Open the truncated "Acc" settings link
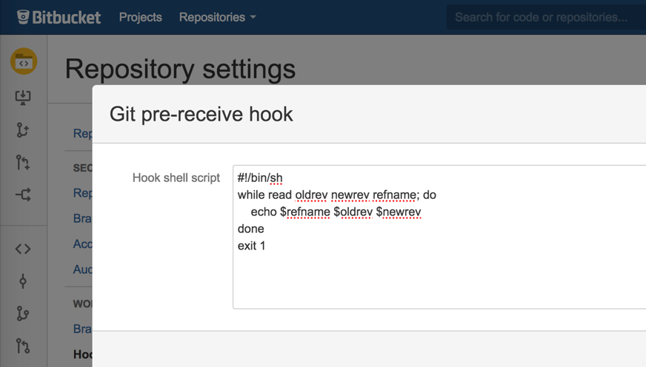 [x=82, y=244]
